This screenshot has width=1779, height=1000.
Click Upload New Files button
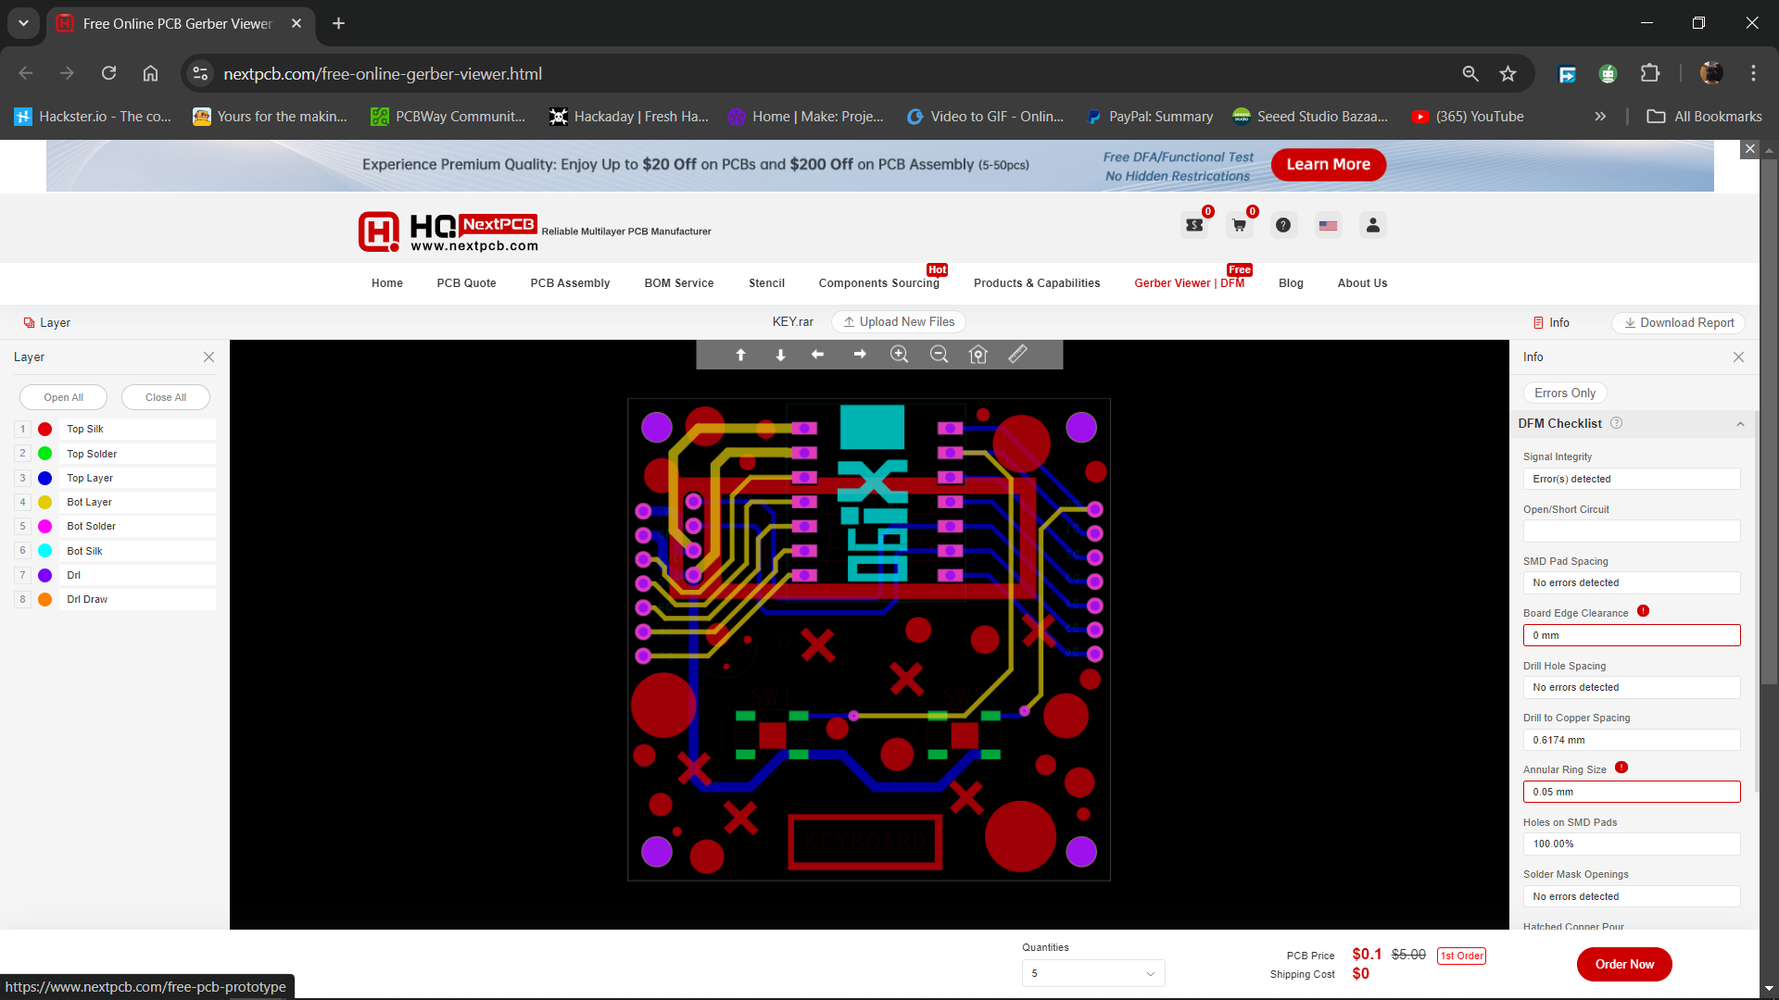pyautogui.click(x=899, y=321)
